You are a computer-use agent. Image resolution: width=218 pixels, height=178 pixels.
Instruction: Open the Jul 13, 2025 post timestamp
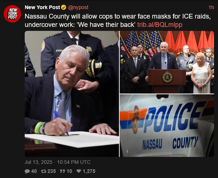pos(39,162)
